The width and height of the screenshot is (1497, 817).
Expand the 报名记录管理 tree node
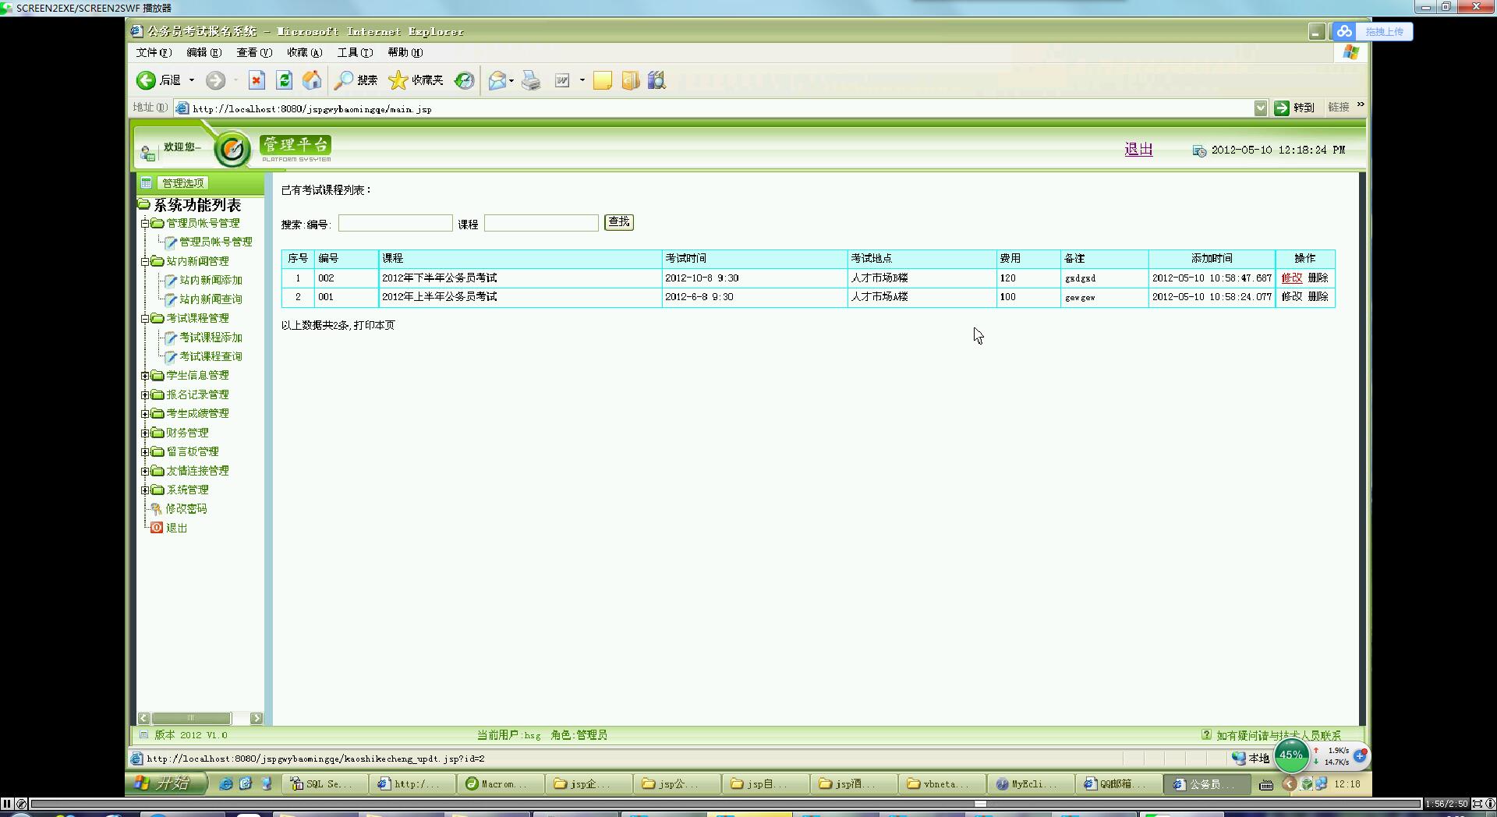[145, 394]
